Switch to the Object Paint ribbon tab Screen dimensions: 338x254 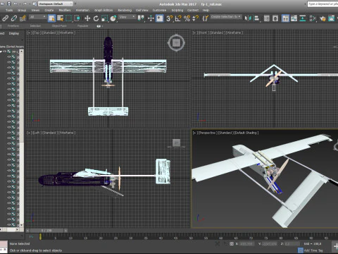click(x=59, y=26)
